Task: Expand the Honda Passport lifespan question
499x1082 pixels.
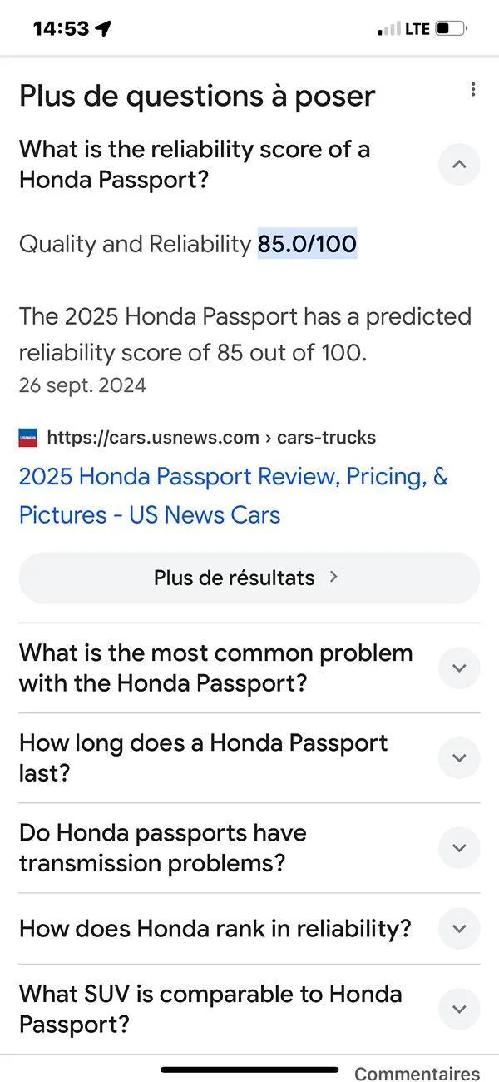Action: click(x=459, y=757)
